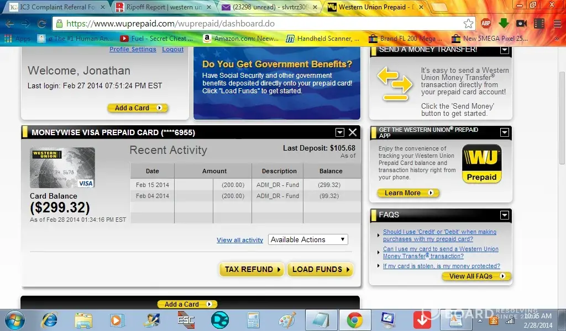Click the browser back arrow
Screen dimensions: 566x331
click(x=10, y=24)
